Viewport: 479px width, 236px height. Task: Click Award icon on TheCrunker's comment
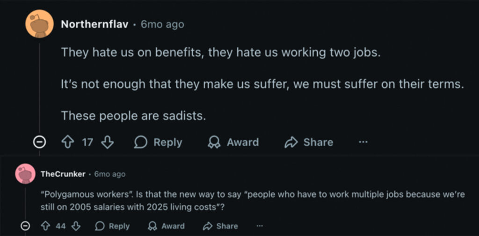(152, 226)
